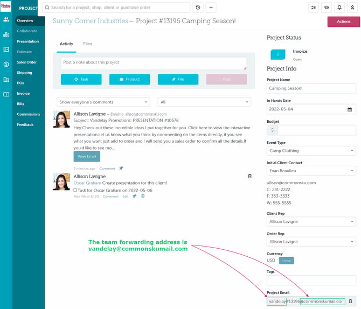Click the View Email button

87,157
